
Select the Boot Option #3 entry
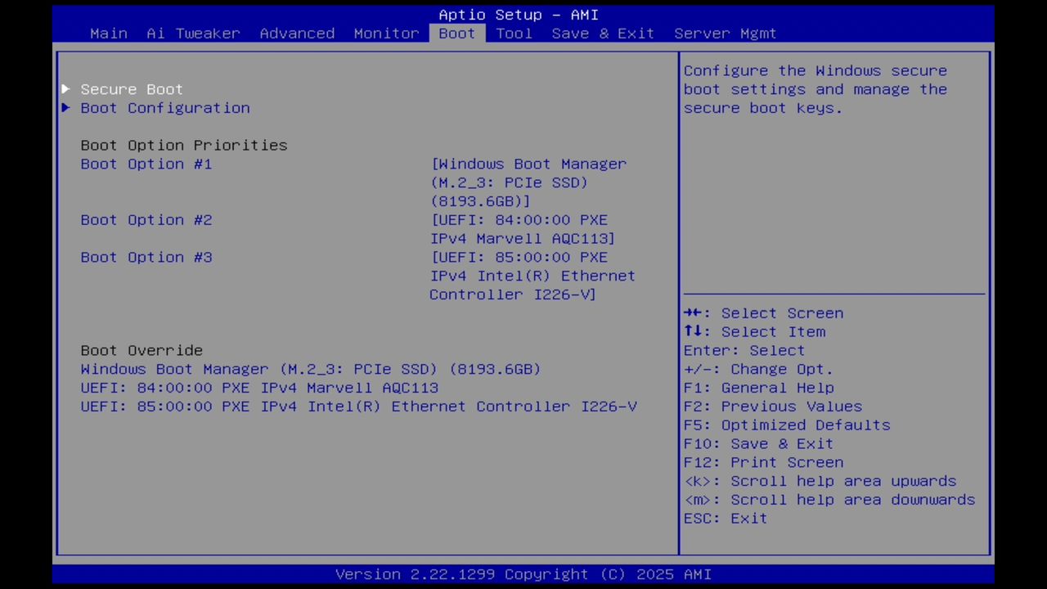146,257
